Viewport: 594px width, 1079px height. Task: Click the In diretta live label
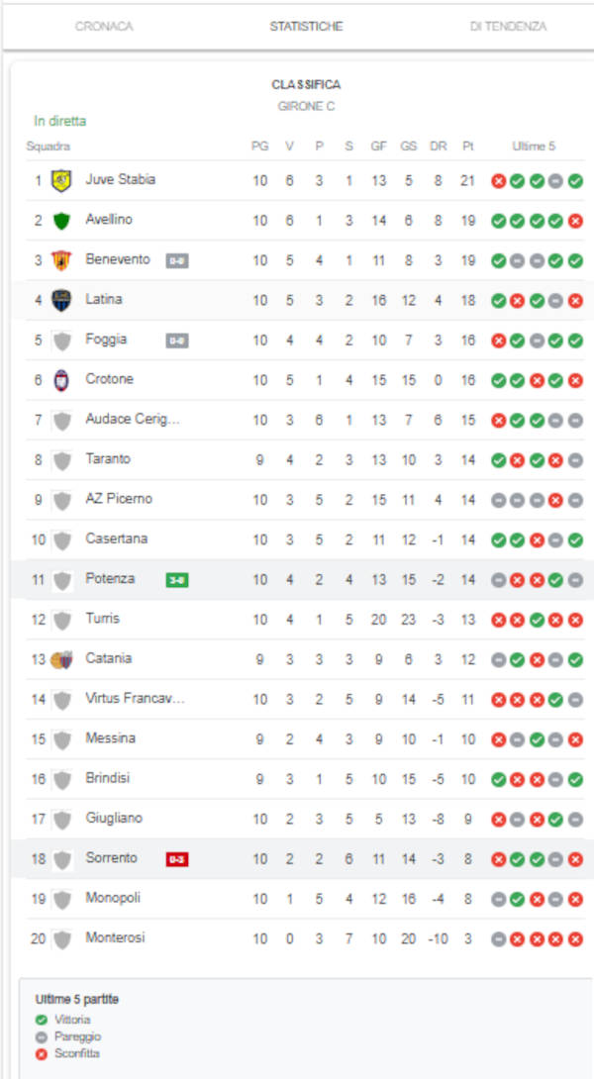[x=60, y=121]
